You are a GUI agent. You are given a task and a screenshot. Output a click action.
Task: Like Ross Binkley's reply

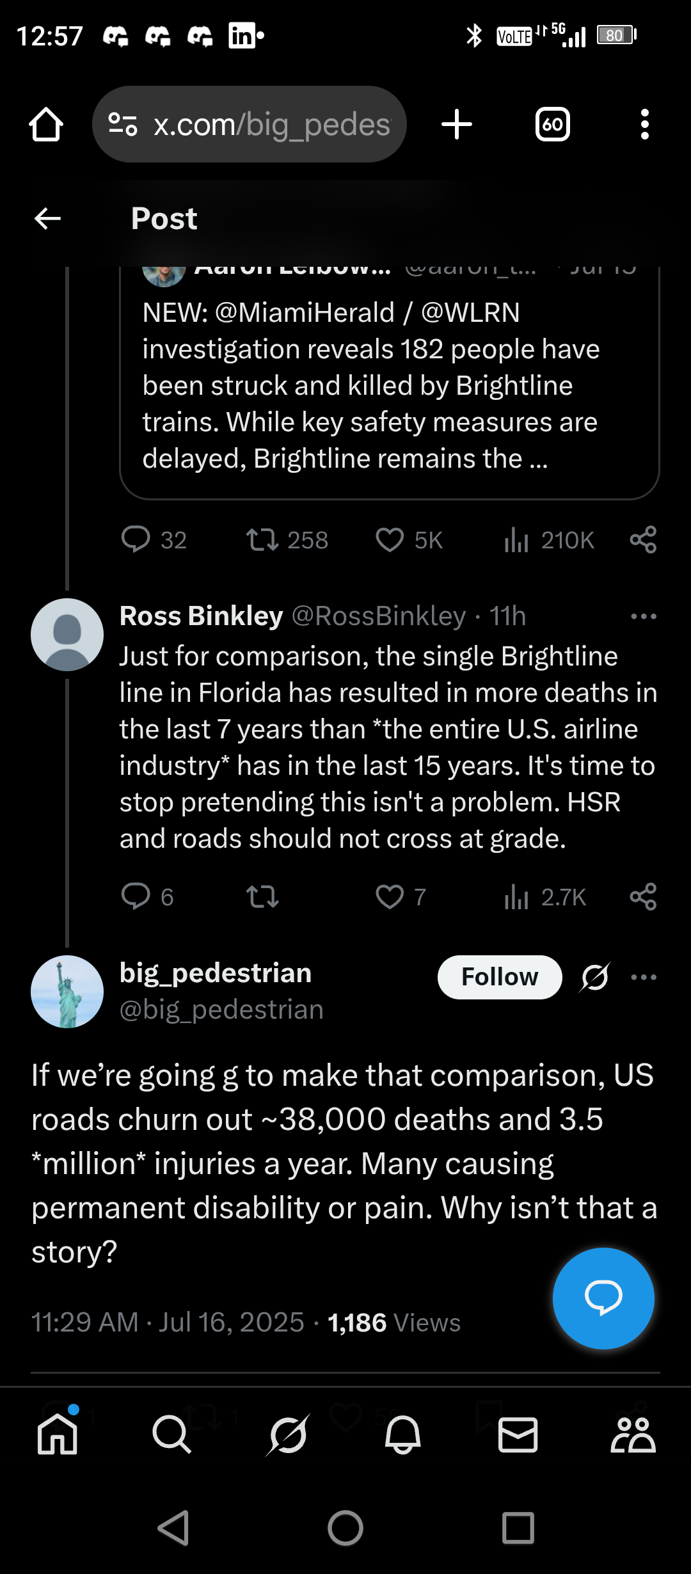[x=390, y=897]
